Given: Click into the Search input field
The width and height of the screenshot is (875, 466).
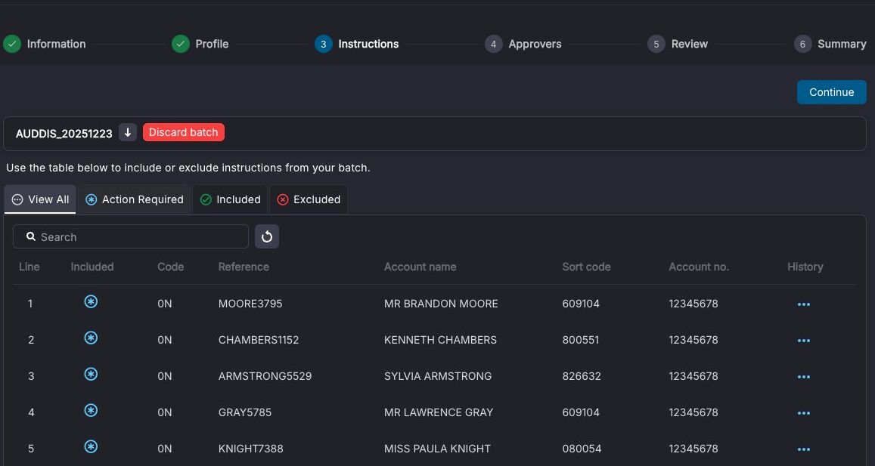Looking at the screenshot, I should click(131, 236).
